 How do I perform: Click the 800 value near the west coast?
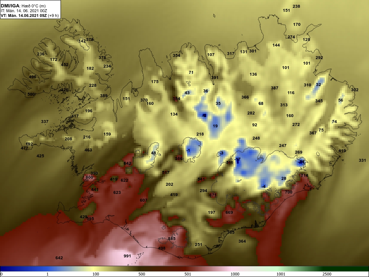point(89,177)
